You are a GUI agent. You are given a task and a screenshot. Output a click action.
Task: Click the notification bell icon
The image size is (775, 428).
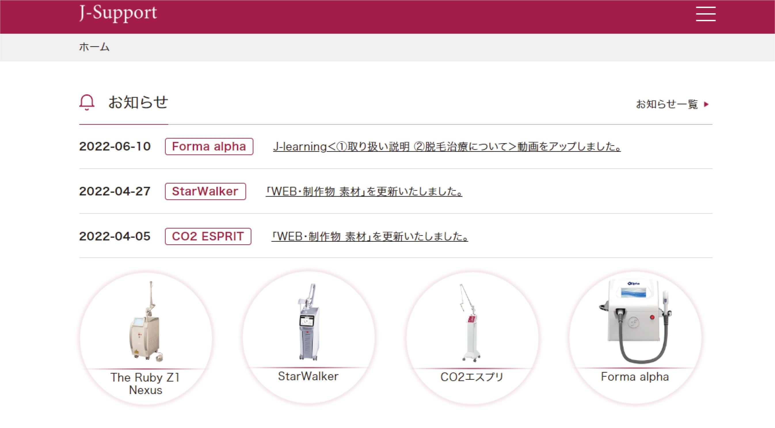point(87,102)
